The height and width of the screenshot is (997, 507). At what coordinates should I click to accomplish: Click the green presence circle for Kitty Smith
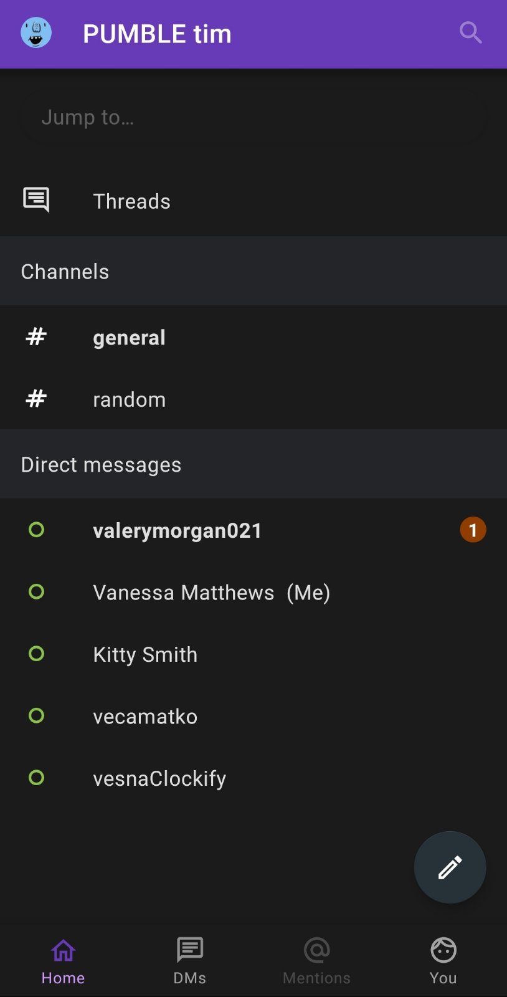pyautogui.click(x=36, y=654)
